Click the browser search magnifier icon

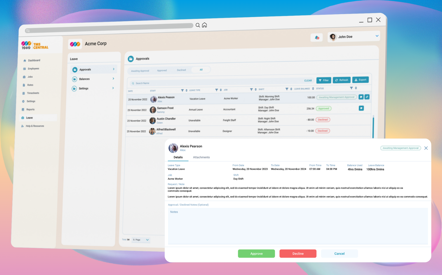(x=198, y=25)
